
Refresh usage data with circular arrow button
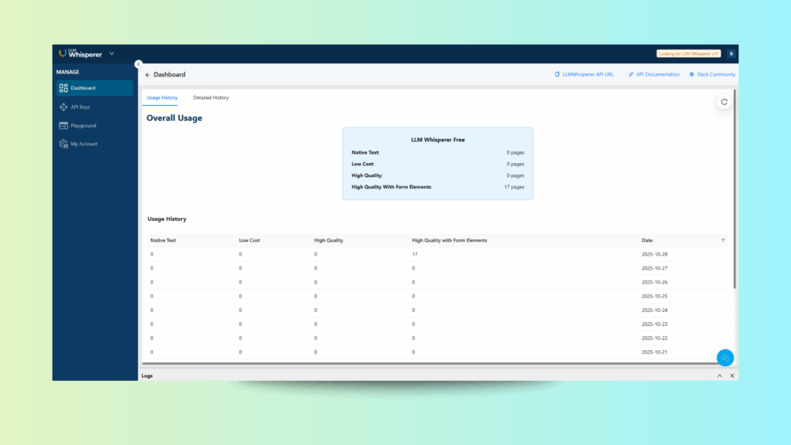pos(724,101)
